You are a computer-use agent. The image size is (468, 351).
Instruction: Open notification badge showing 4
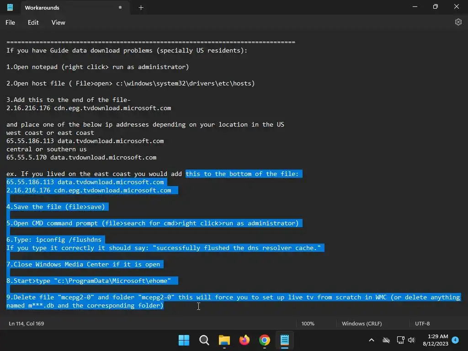click(455, 340)
